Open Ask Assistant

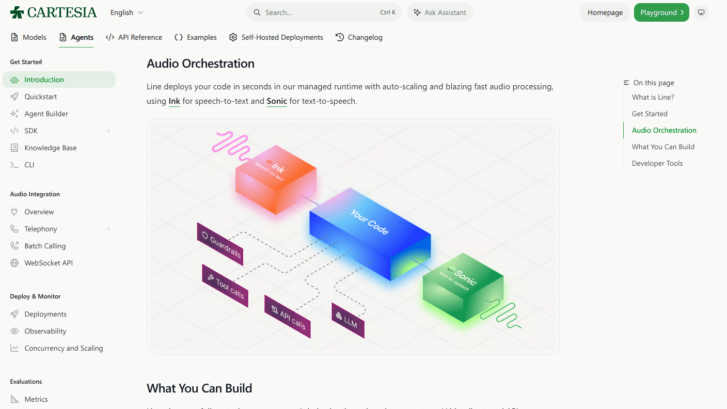440,12
